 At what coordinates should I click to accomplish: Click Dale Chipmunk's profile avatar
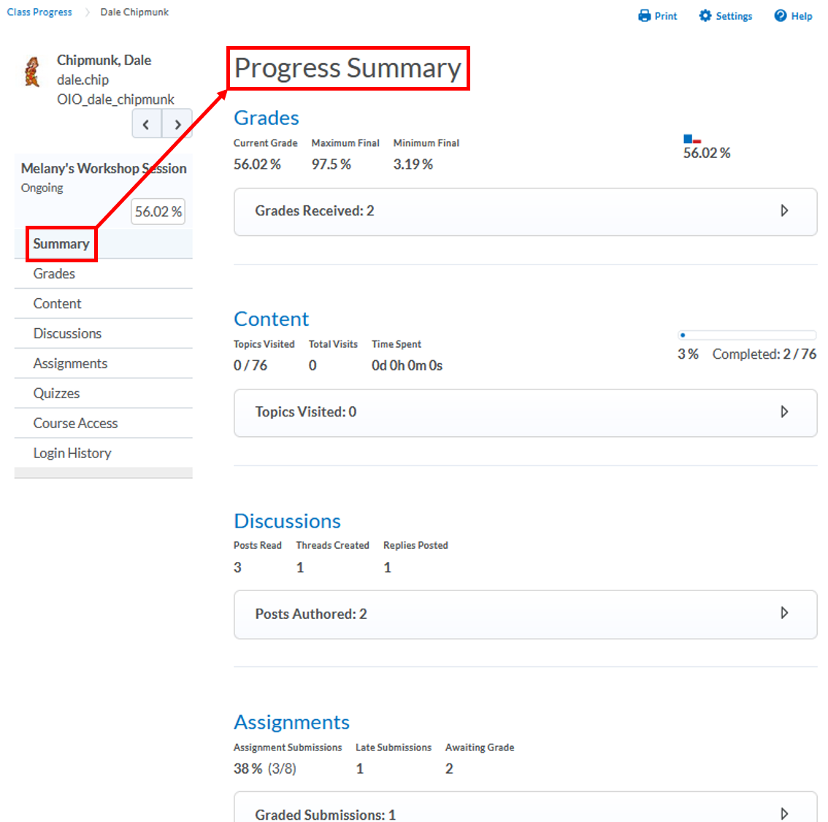[x=32, y=72]
